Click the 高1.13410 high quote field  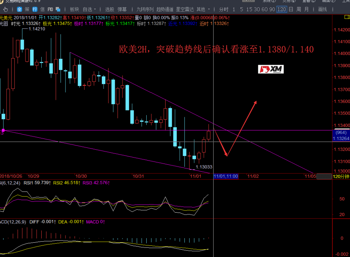pos(74,17)
